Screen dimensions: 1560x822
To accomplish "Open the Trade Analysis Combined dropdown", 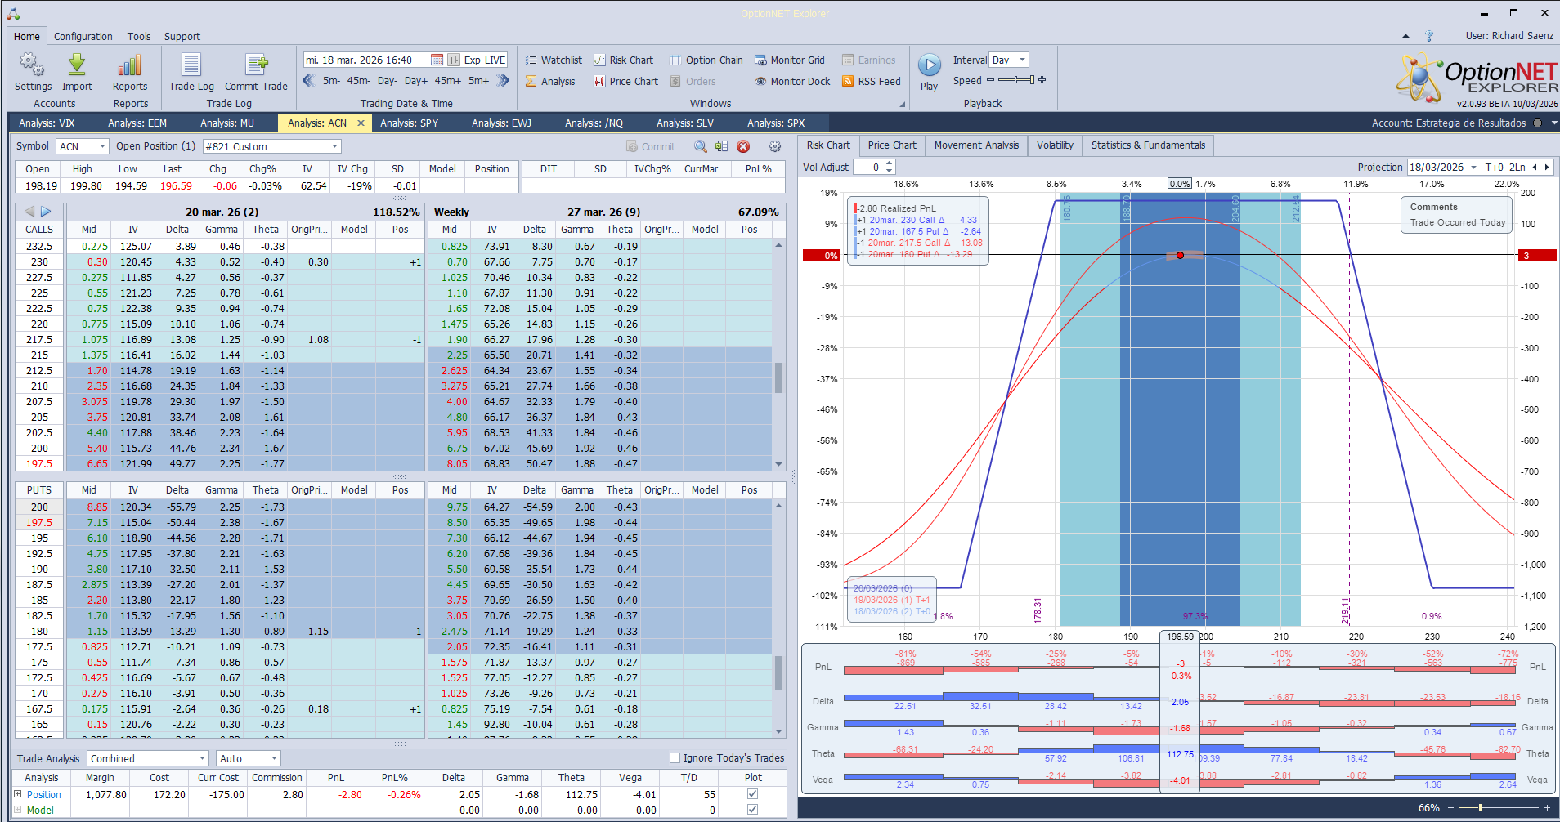I will tap(202, 758).
